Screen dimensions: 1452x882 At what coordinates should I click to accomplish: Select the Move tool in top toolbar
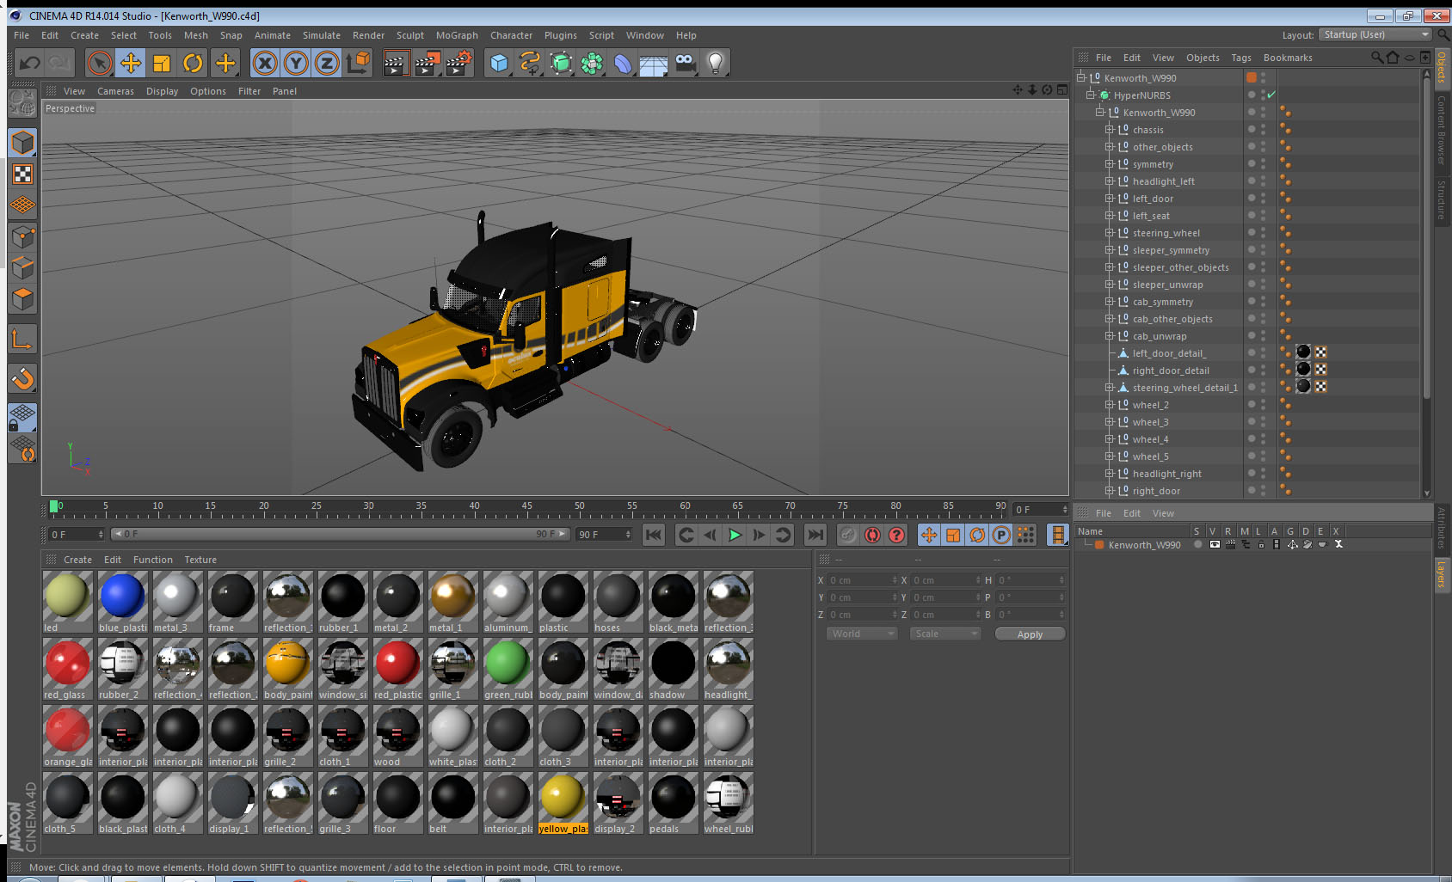click(131, 63)
